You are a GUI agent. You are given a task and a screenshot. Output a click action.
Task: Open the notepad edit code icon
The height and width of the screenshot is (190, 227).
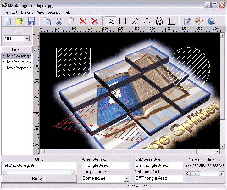click(x=187, y=21)
